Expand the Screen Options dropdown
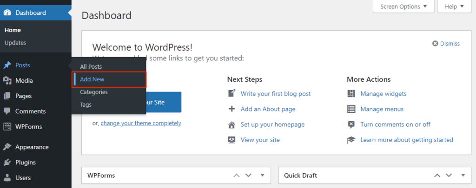 pyautogui.click(x=403, y=6)
